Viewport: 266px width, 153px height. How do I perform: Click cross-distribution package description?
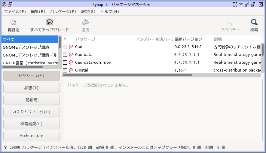(237, 70)
